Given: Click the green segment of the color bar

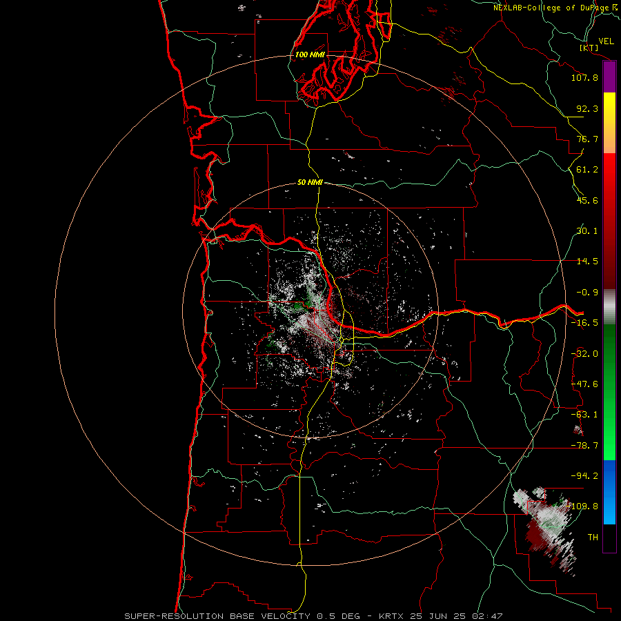Looking at the screenshot, I should click(609, 392).
